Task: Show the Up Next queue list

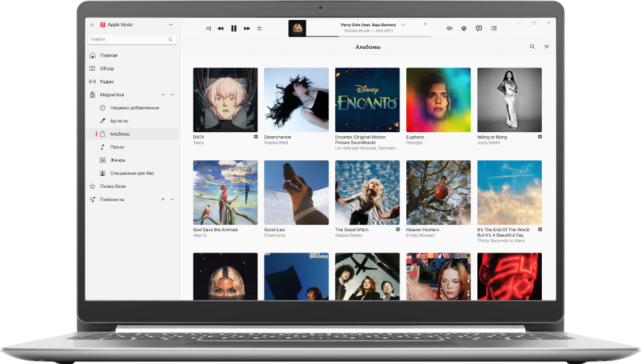Action: pyautogui.click(x=494, y=28)
